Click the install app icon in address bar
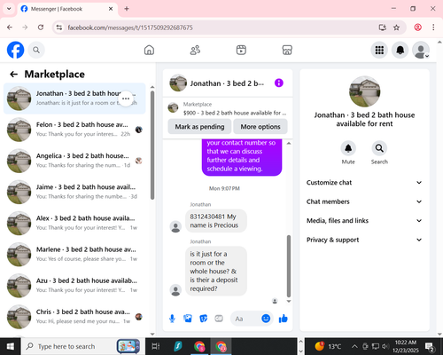The height and width of the screenshot is (355, 443). [383, 28]
